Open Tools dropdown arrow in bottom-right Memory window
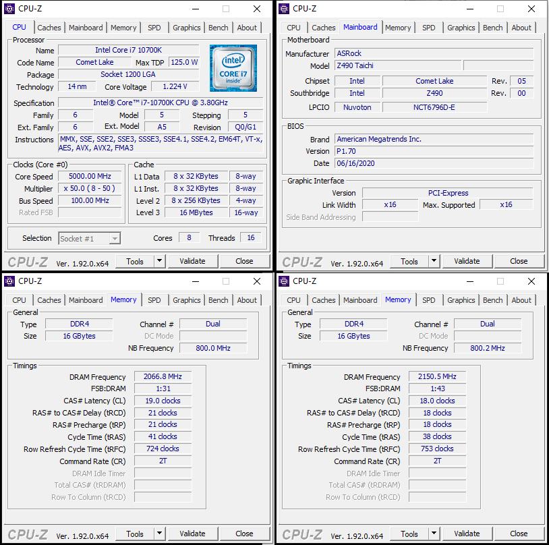The height and width of the screenshot is (545, 549). click(x=434, y=534)
